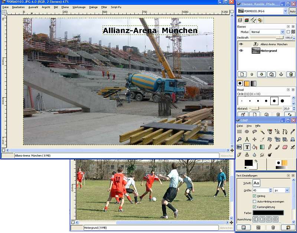Image resolution: width=297 pixels, height=233 pixels.
Task: Open the Schrift font selector
Action: pos(256,183)
